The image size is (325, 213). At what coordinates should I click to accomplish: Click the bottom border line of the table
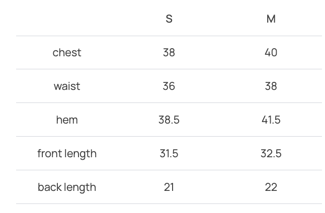point(169,203)
